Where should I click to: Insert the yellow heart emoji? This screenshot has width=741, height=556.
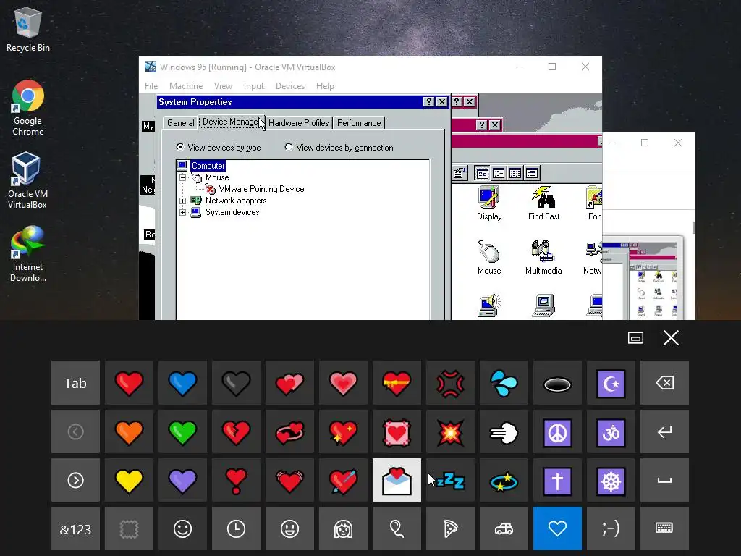[129, 481]
